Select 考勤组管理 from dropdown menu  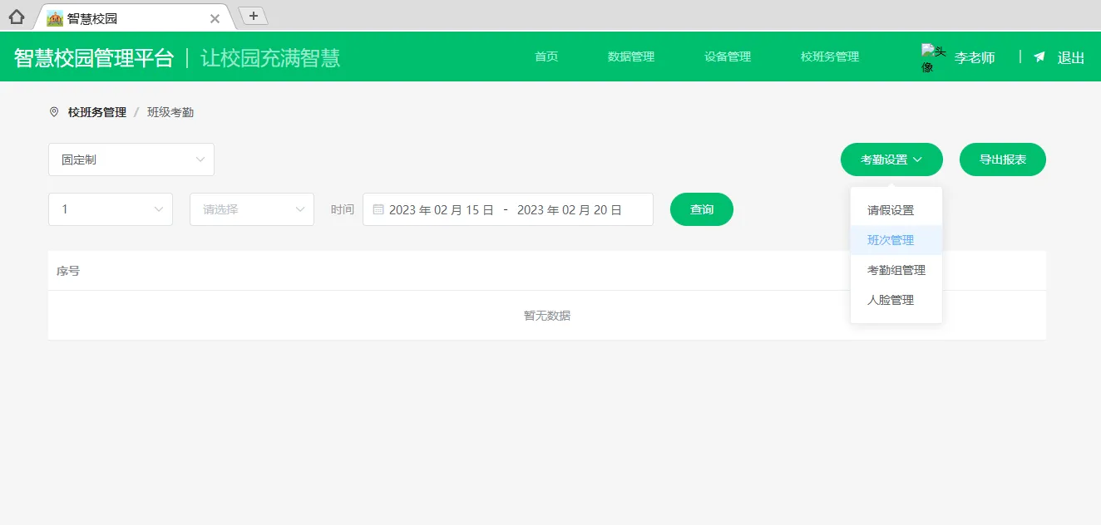(x=896, y=270)
